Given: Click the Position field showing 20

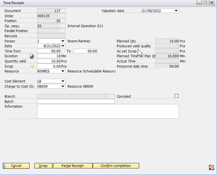Looking at the screenshot, I should [51, 21].
